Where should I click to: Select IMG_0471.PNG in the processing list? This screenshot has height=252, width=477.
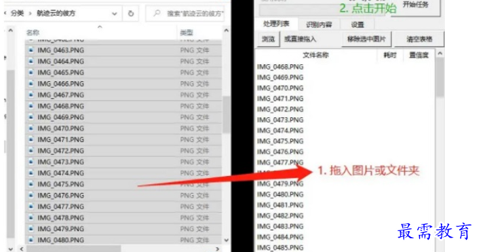click(280, 98)
